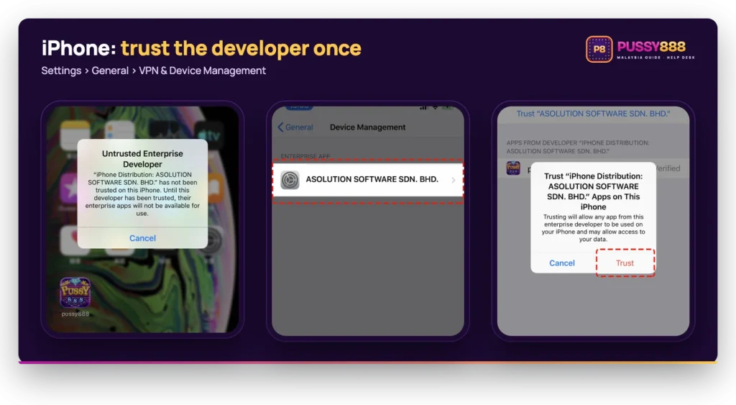Viewport: 736px width, 405px height.
Task: Expand chevron on ASOLUTION SOFTWARE row
Action: 453,180
